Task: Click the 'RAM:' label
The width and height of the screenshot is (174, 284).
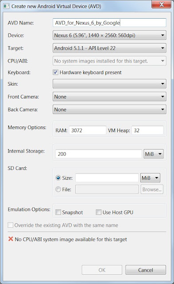Action: [62, 130]
